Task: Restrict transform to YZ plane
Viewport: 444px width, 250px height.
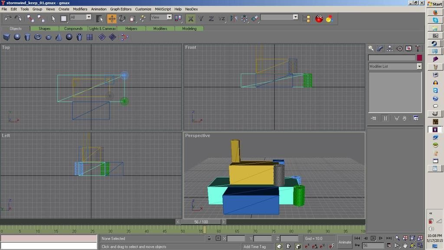Action: point(222,19)
